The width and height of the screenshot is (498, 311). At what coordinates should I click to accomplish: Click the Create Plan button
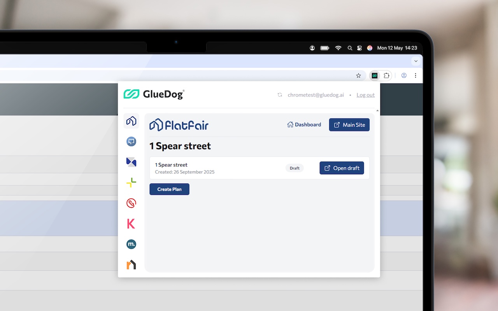click(x=169, y=189)
